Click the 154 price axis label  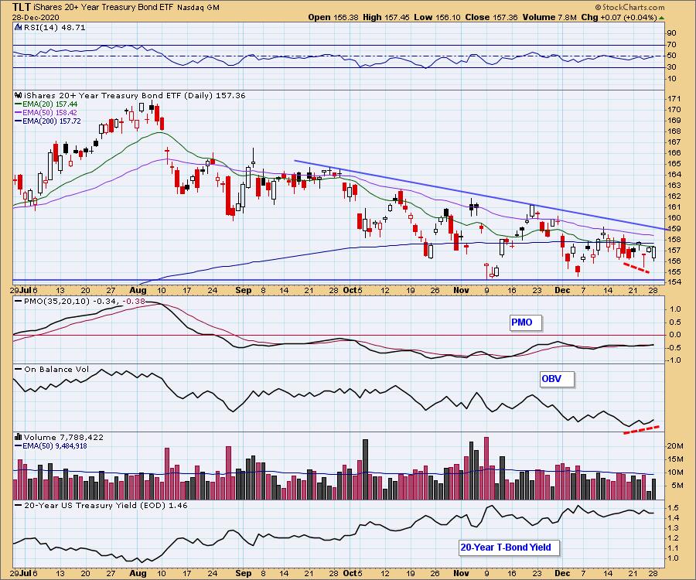pyautogui.click(x=674, y=283)
